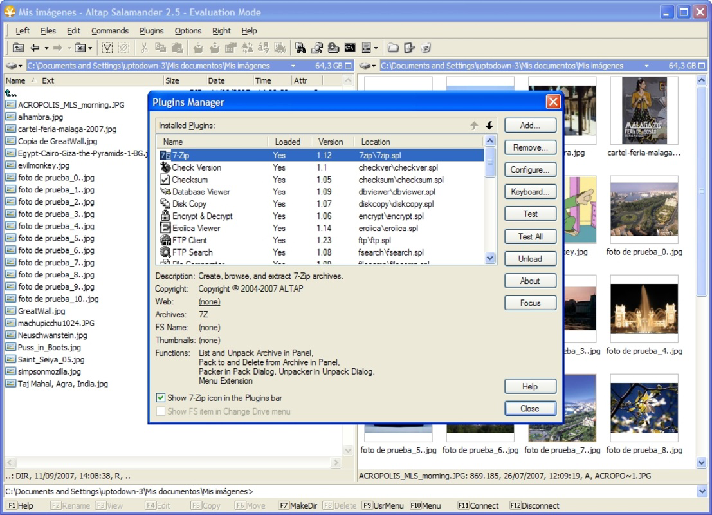Click the foto de prueba_8..jpg thumbnail
Image resolution: width=712 pixels, height=515 pixels.
pos(644,408)
